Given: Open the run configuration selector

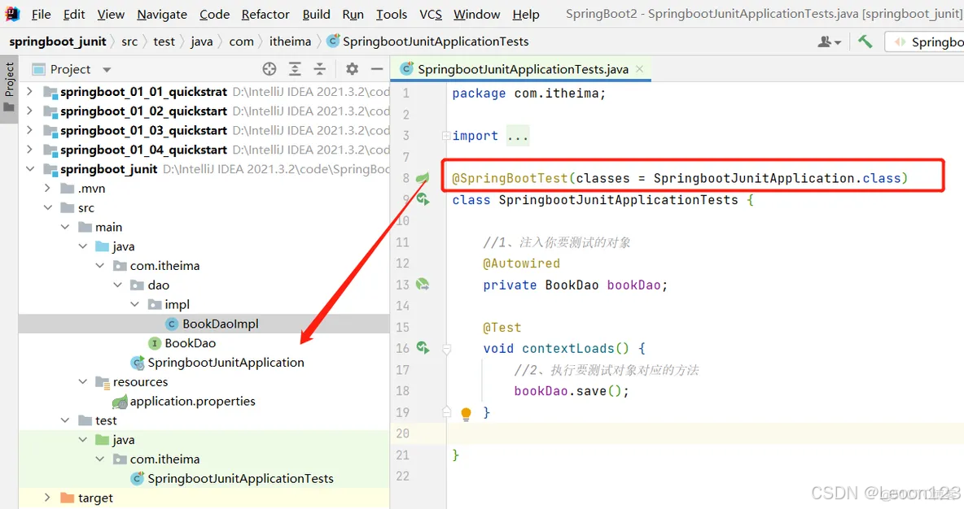Looking at the screenshot, I should (925, 41).
